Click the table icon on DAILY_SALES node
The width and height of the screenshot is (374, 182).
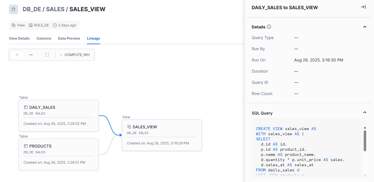click(26, 107)
